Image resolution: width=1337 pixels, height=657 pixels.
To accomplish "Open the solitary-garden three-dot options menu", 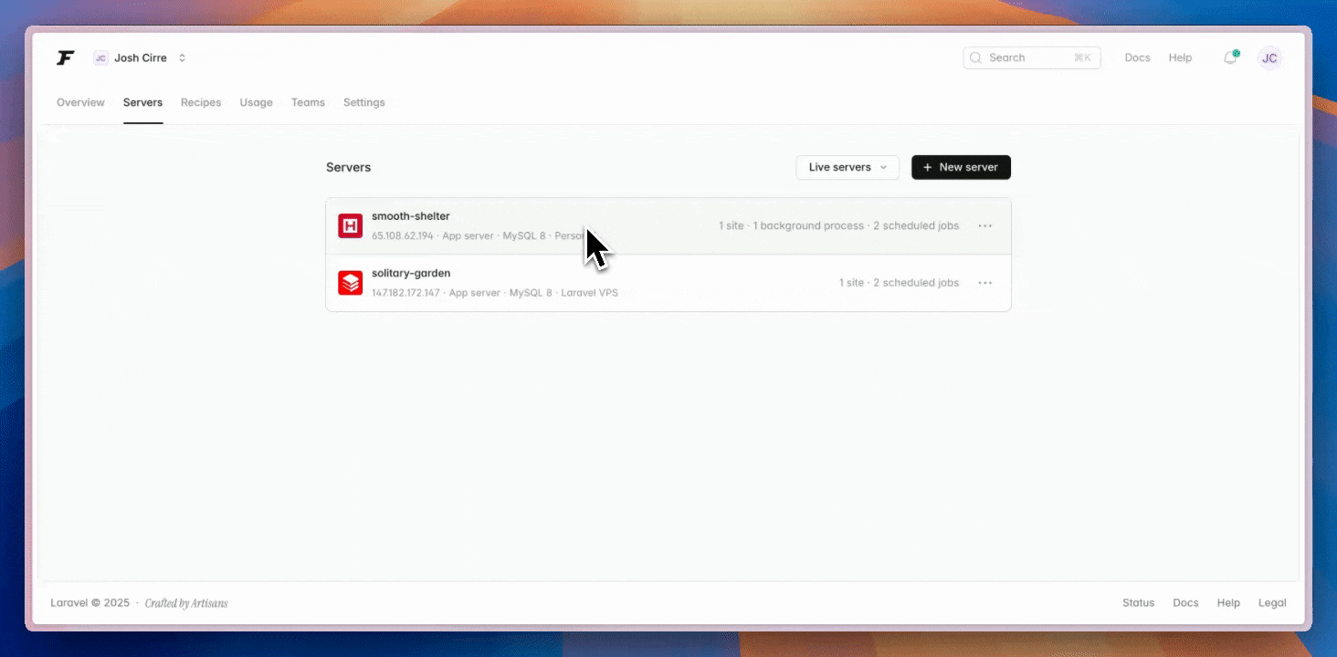I will 984,283.
